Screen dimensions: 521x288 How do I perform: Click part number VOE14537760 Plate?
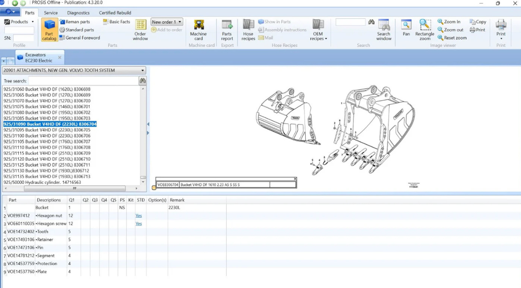click(x=21, y=271)
